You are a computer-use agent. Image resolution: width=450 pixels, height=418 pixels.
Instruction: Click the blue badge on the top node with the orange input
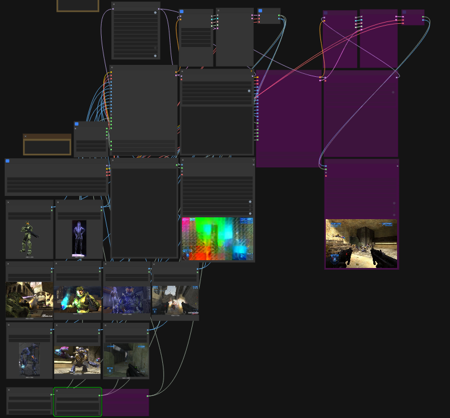pos(182,12)
